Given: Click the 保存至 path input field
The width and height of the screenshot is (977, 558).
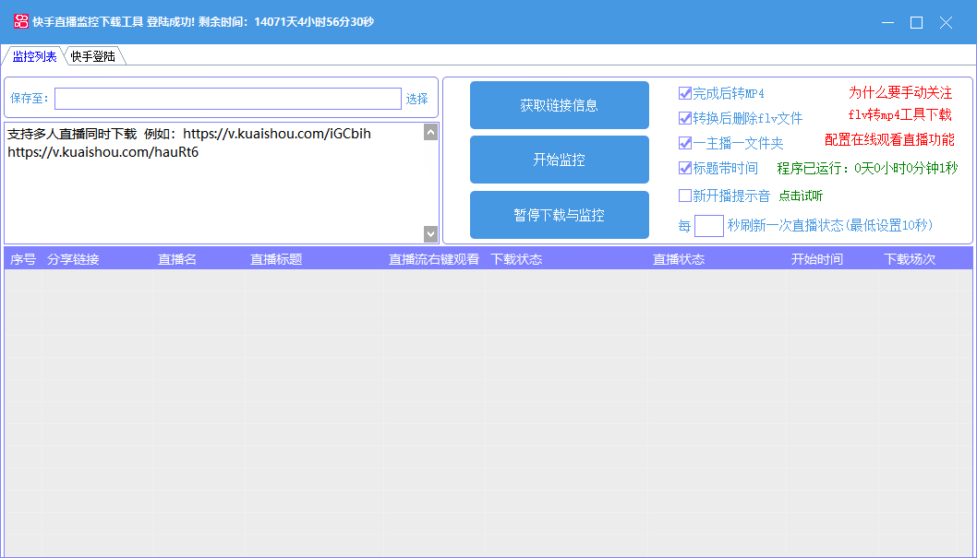Looking at the screenshot, I should point(228,99).
